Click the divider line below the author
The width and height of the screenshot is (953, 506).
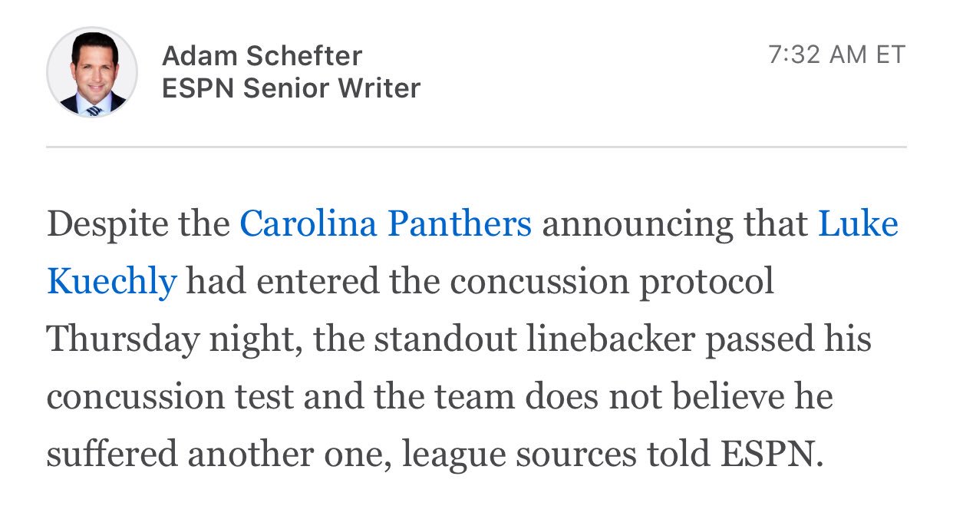point(476,146)
